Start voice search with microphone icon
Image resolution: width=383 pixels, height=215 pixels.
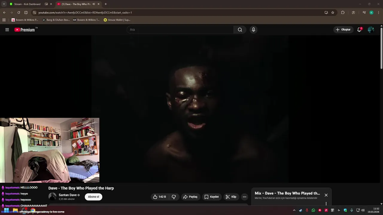pyautogui.click(x=253, y=30)
